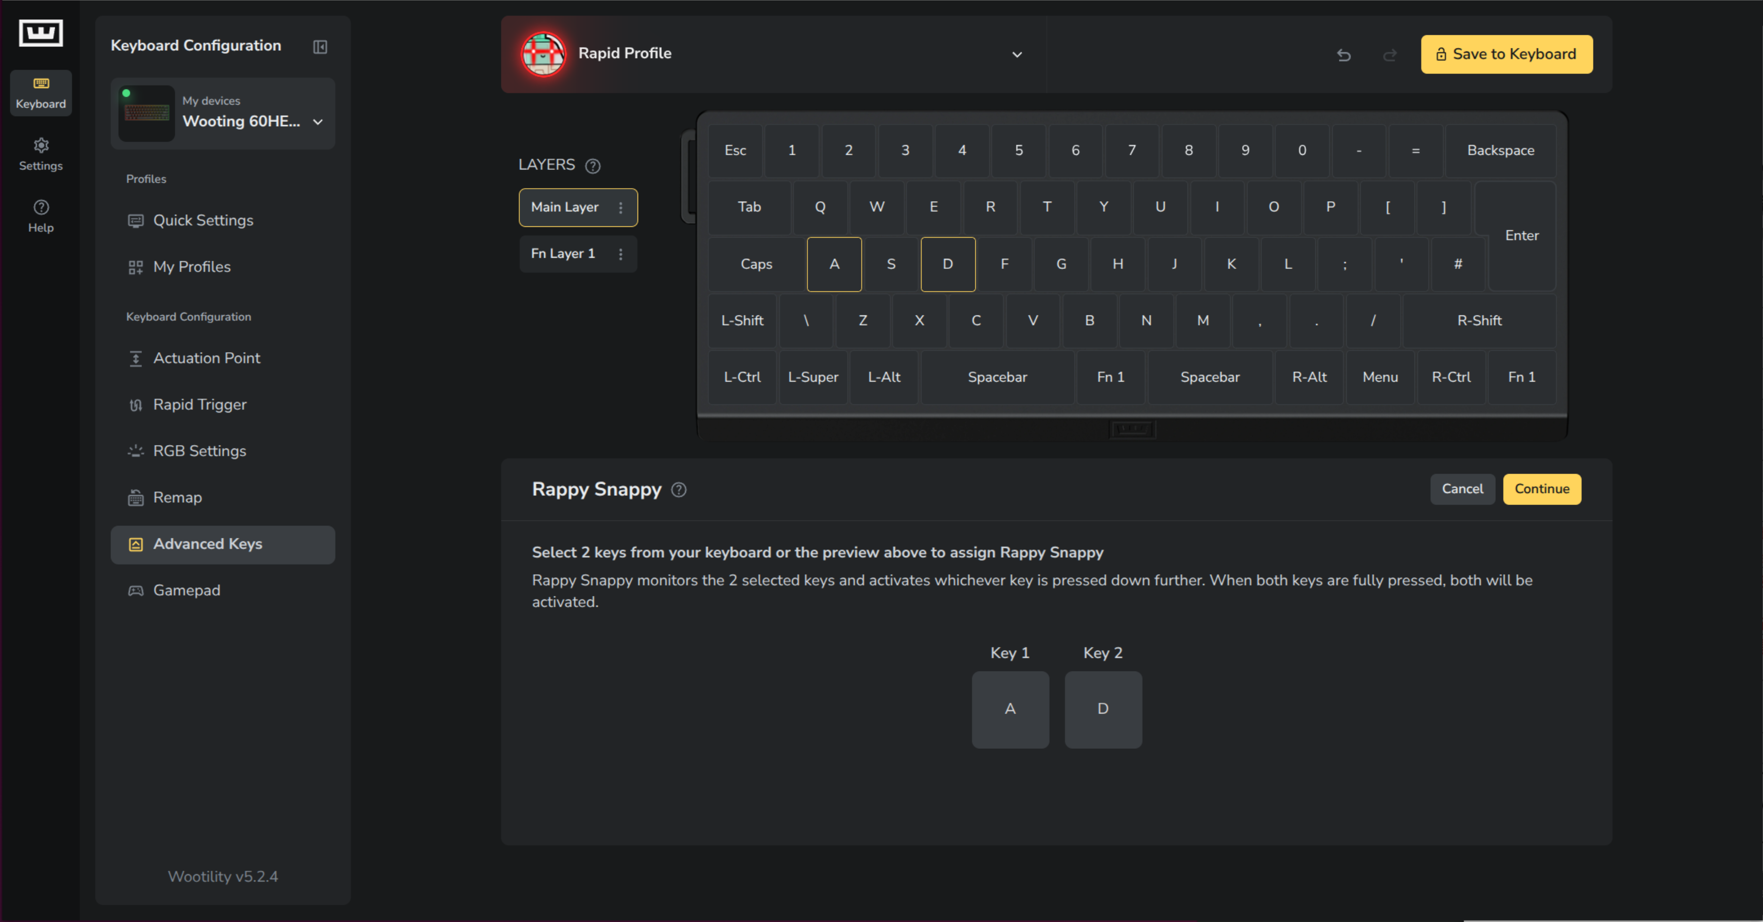Open Help from the left sidebar
Image resolution: width=1763 pixels, height=922 pixels.
[40, 216]
